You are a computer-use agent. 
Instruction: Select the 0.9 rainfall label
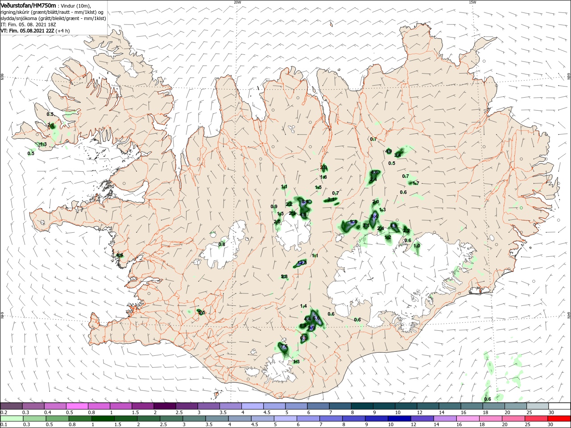coord(274,206)
